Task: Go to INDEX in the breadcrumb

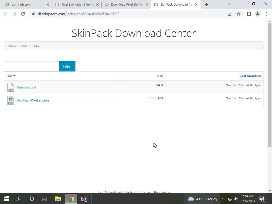Action: click(12, 46)
